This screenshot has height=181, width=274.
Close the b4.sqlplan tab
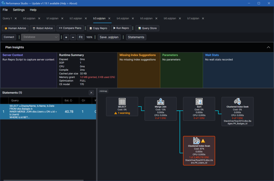133,18
